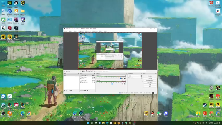The image size is (222, 125).
Task: Open taskbar Search
Action: pos(92,123)
